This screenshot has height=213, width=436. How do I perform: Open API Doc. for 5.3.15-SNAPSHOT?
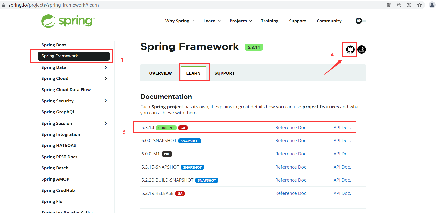coord(342,167)
